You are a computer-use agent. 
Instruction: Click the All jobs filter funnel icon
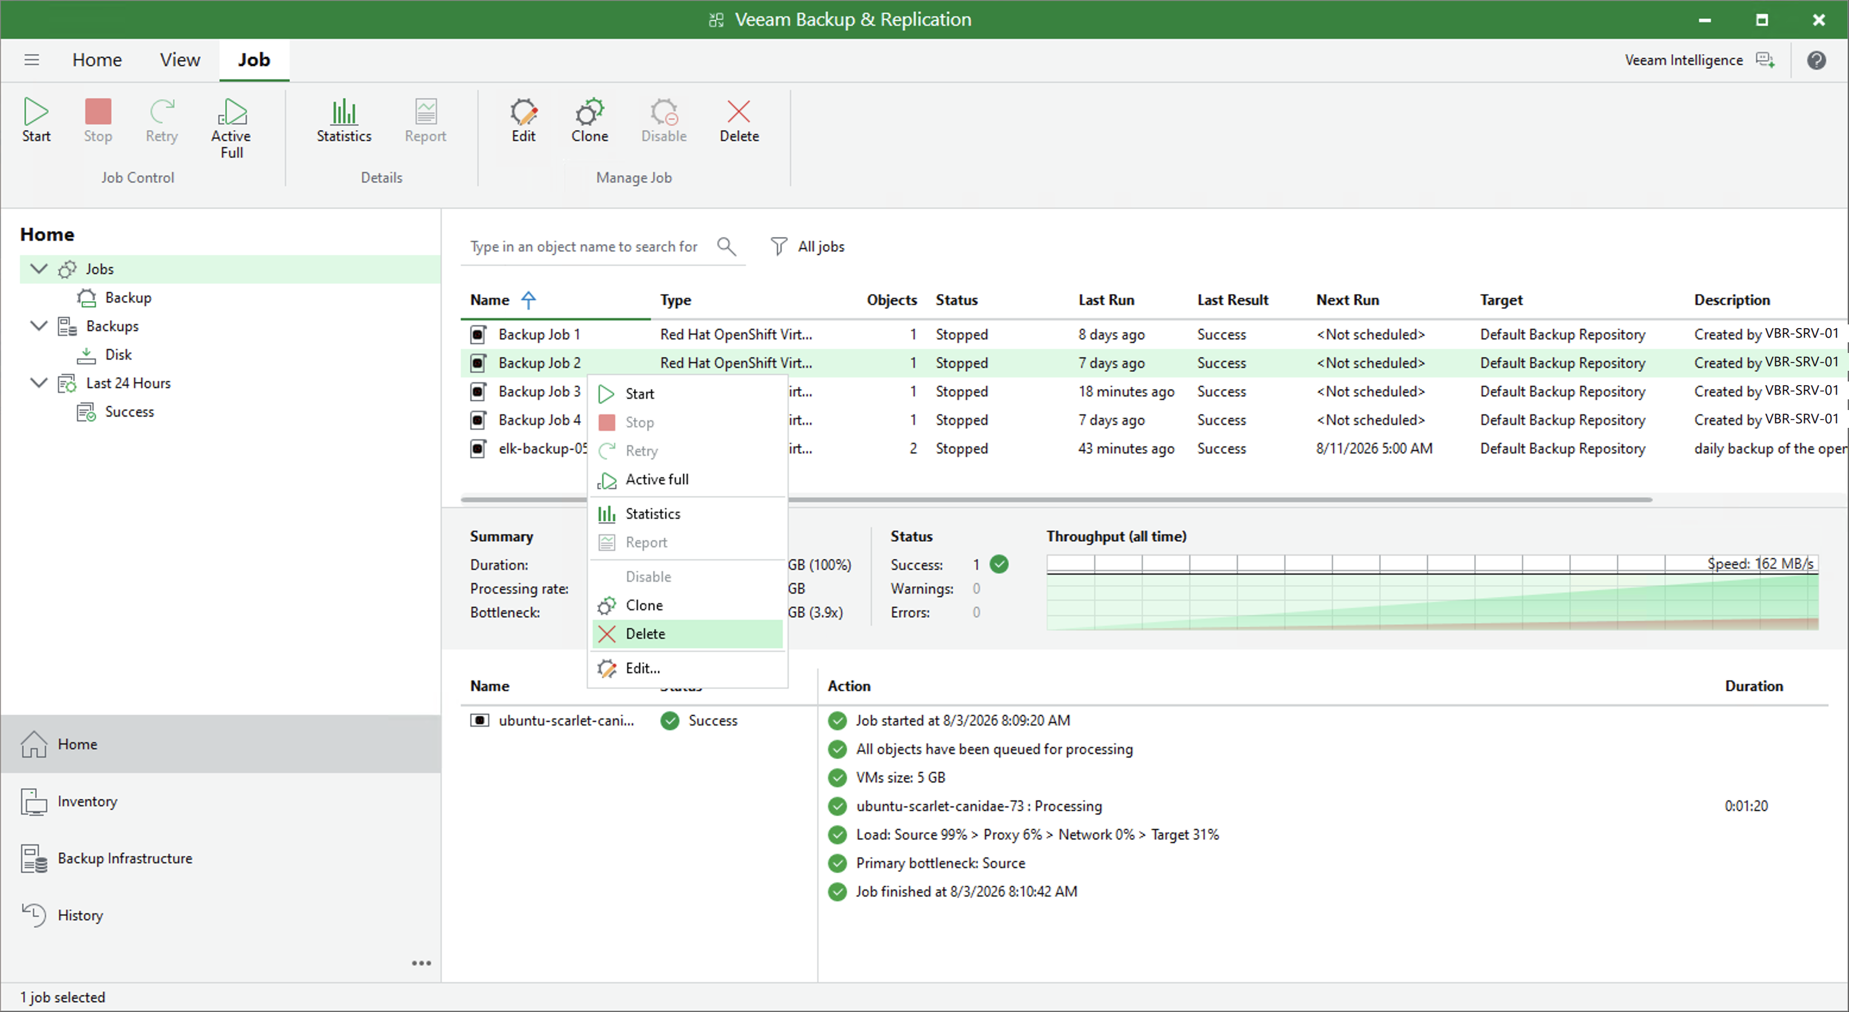pos(778,246)
